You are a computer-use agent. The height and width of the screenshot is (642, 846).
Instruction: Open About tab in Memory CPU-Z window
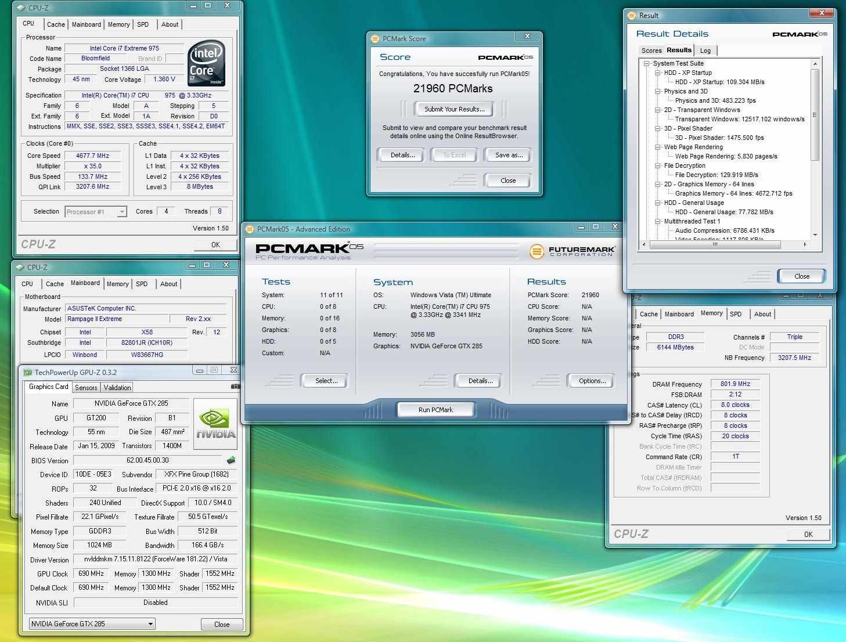pyautogui.click(x=762, y=314)
